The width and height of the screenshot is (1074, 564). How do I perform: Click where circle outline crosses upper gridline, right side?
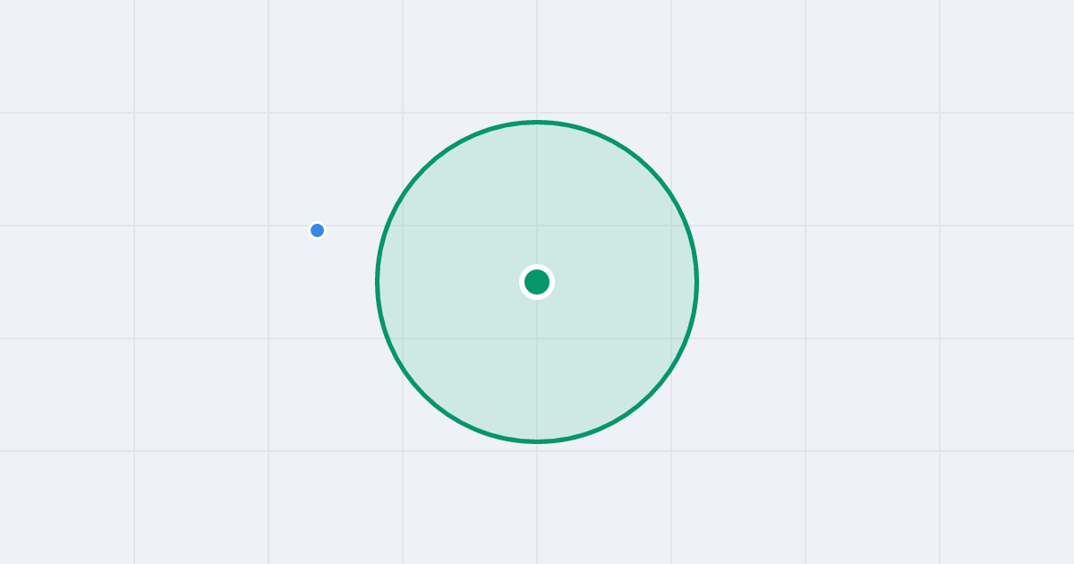point(686,226)
